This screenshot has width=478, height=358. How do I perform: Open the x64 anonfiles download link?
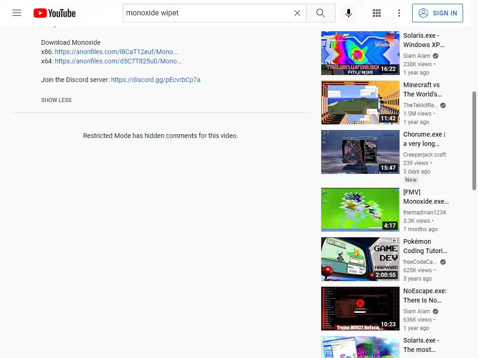pyautogui.click(x=118, y=61)
